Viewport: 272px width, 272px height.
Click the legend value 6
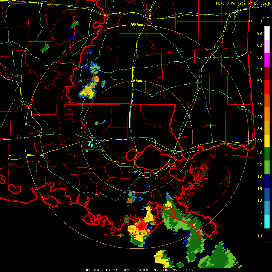[x=261, y=212]
